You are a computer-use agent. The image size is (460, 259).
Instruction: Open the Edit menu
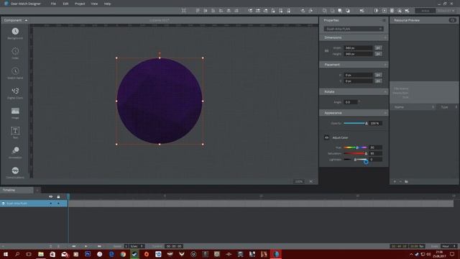(x=65, y=4)
